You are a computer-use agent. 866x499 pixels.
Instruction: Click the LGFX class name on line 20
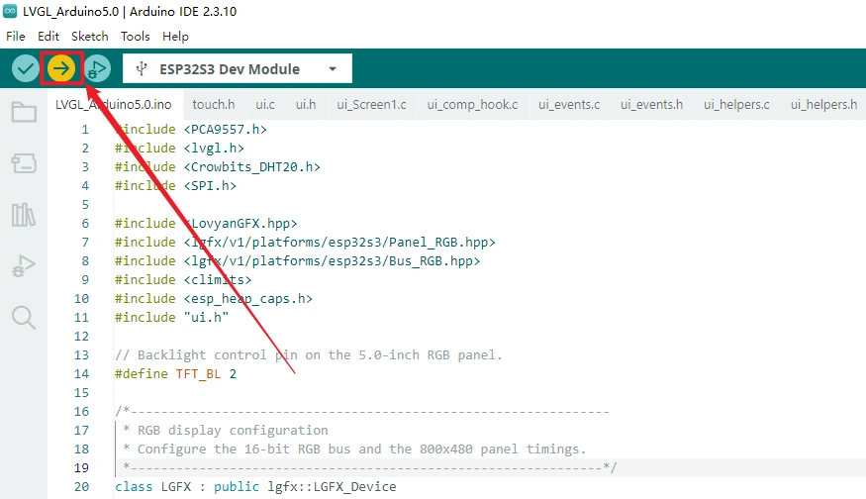point(175,487)
